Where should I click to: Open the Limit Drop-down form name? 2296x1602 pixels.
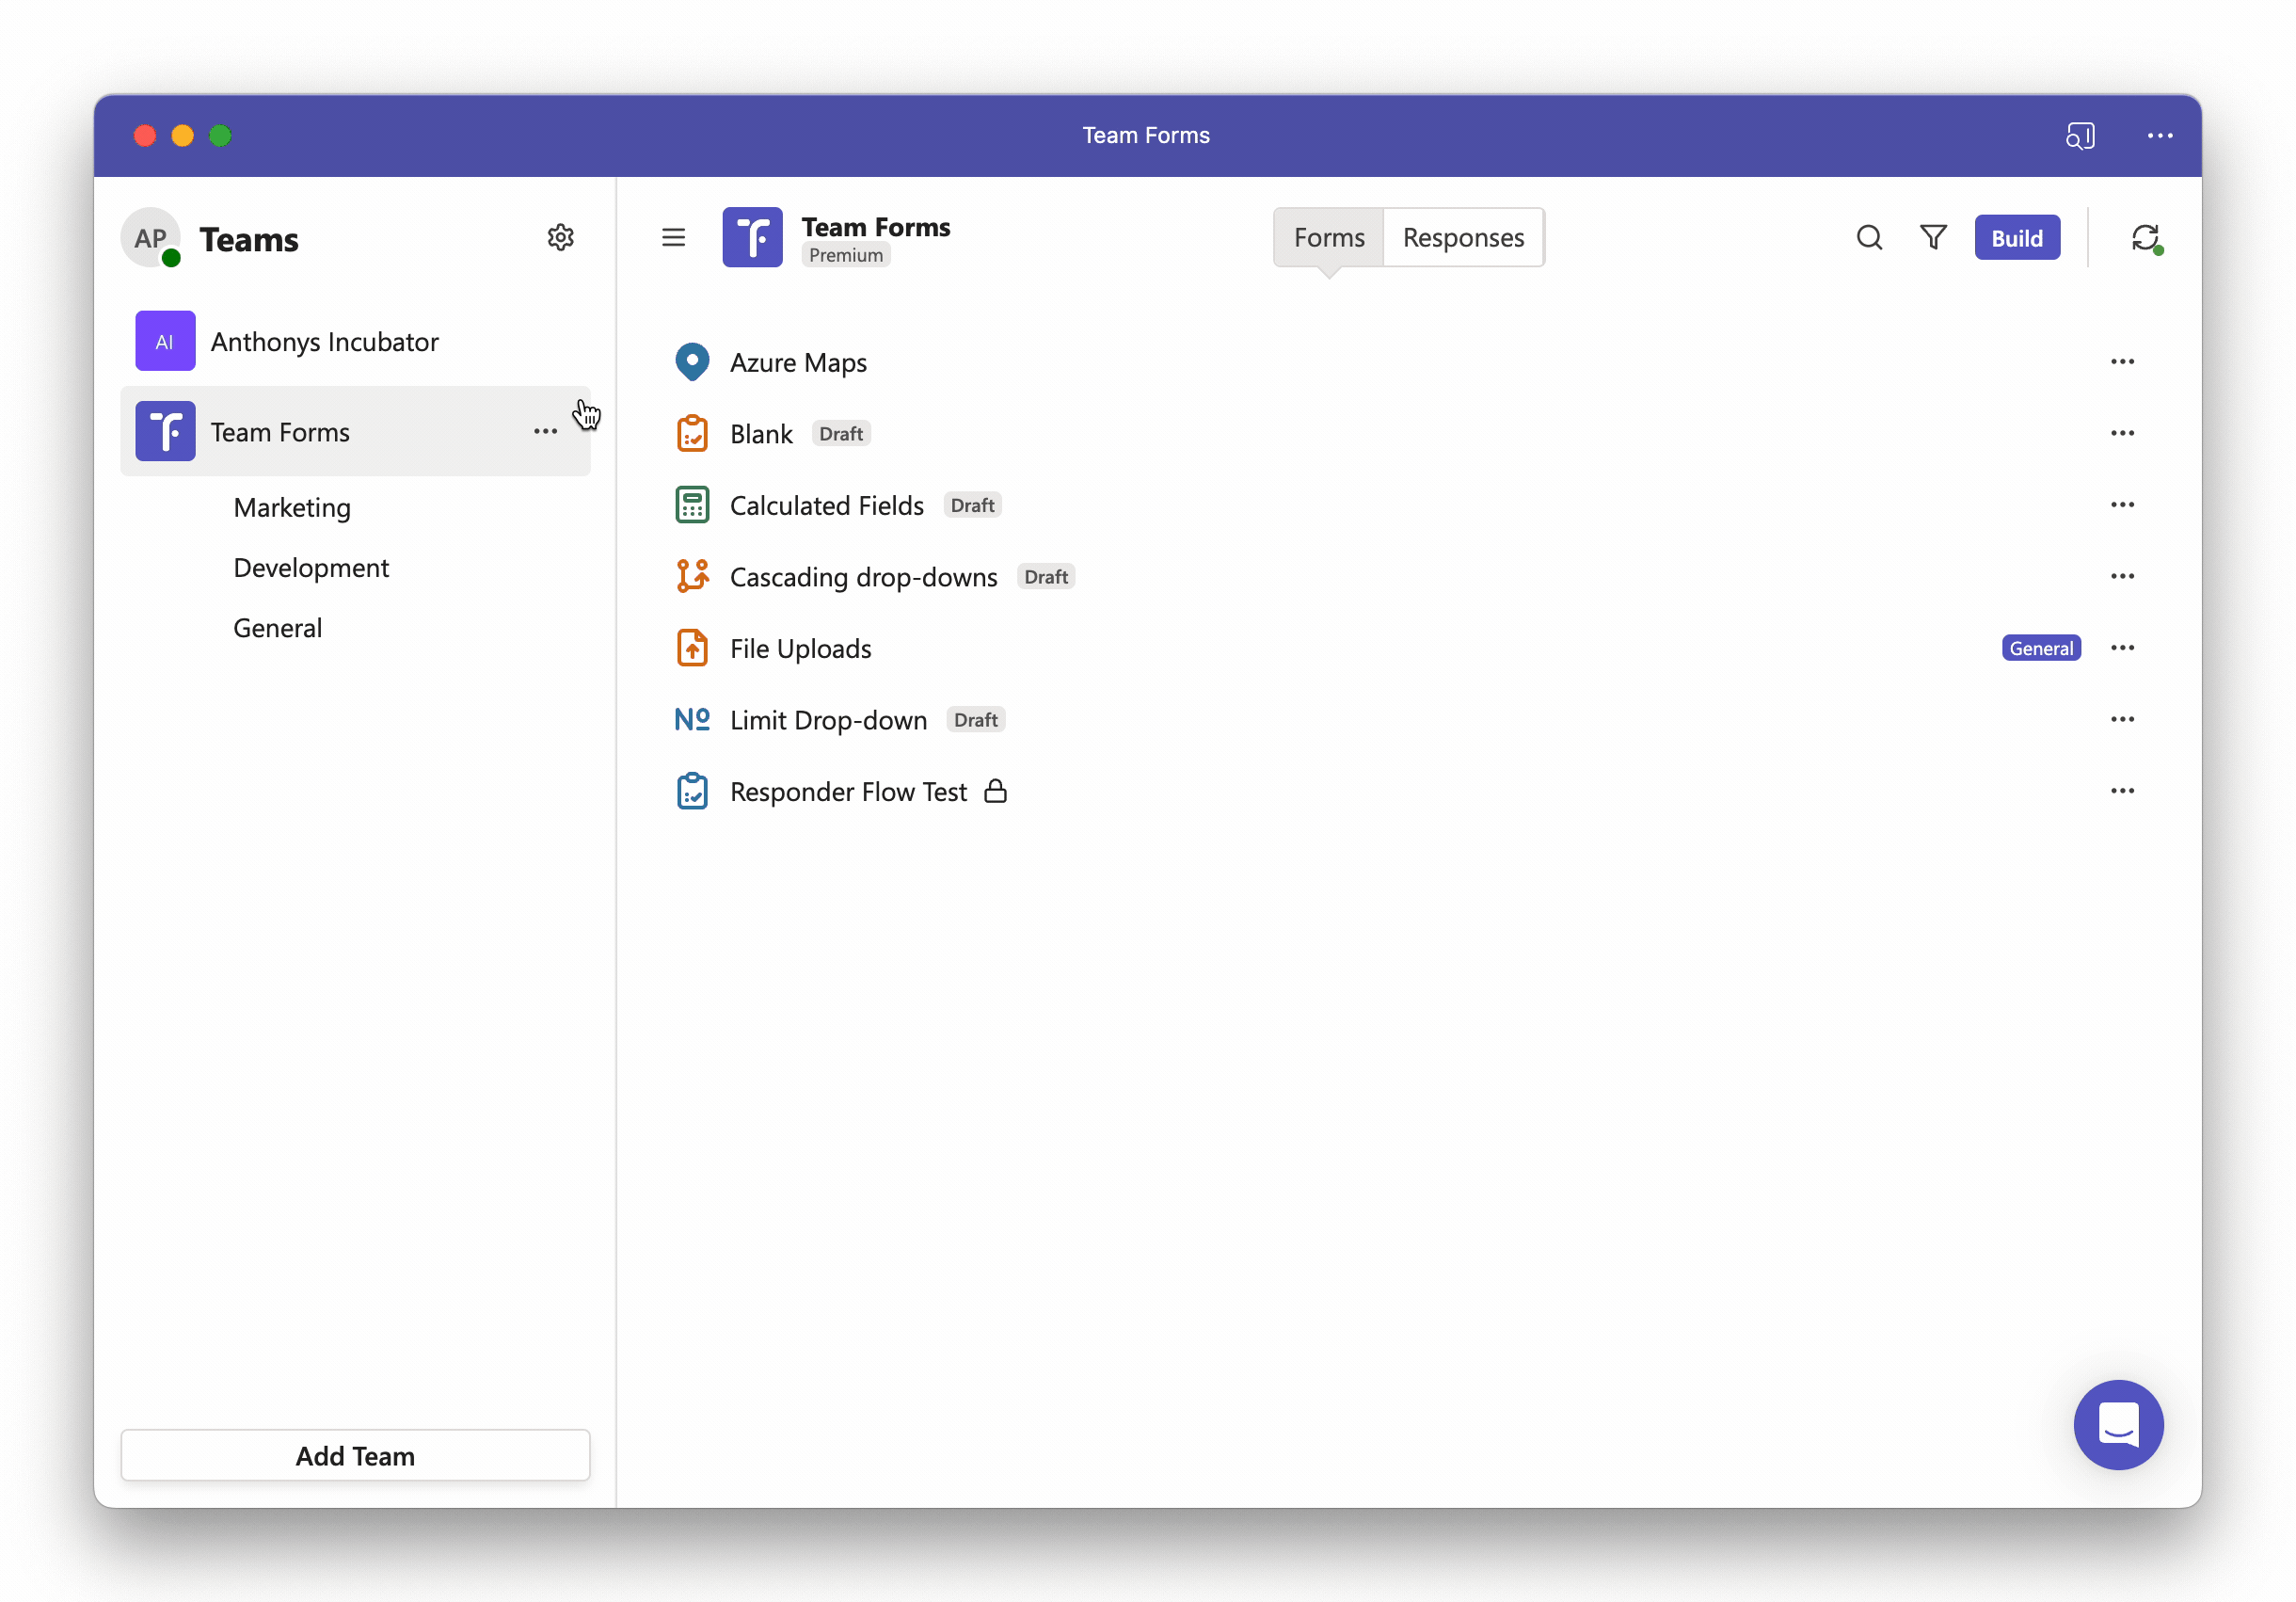[x=828, y=719]
